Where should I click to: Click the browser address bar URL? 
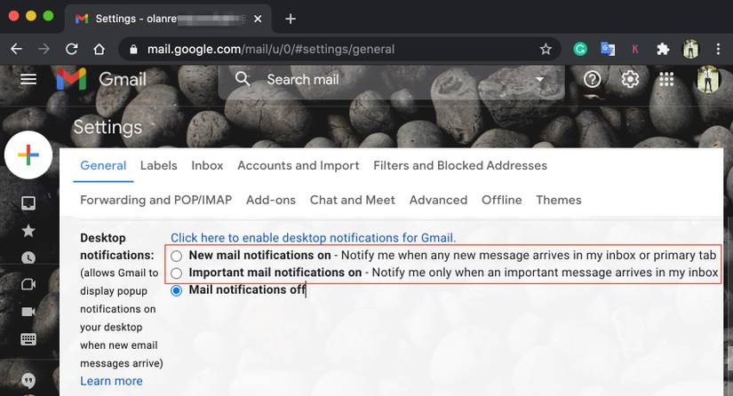[271, 49]
